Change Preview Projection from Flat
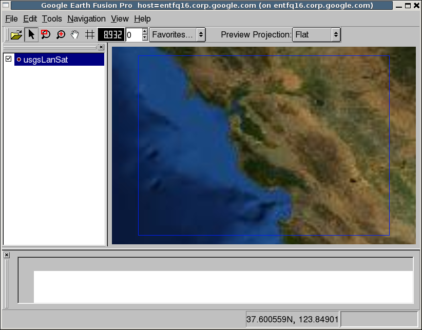Screen dimensions: 422x330 [316, 35]
